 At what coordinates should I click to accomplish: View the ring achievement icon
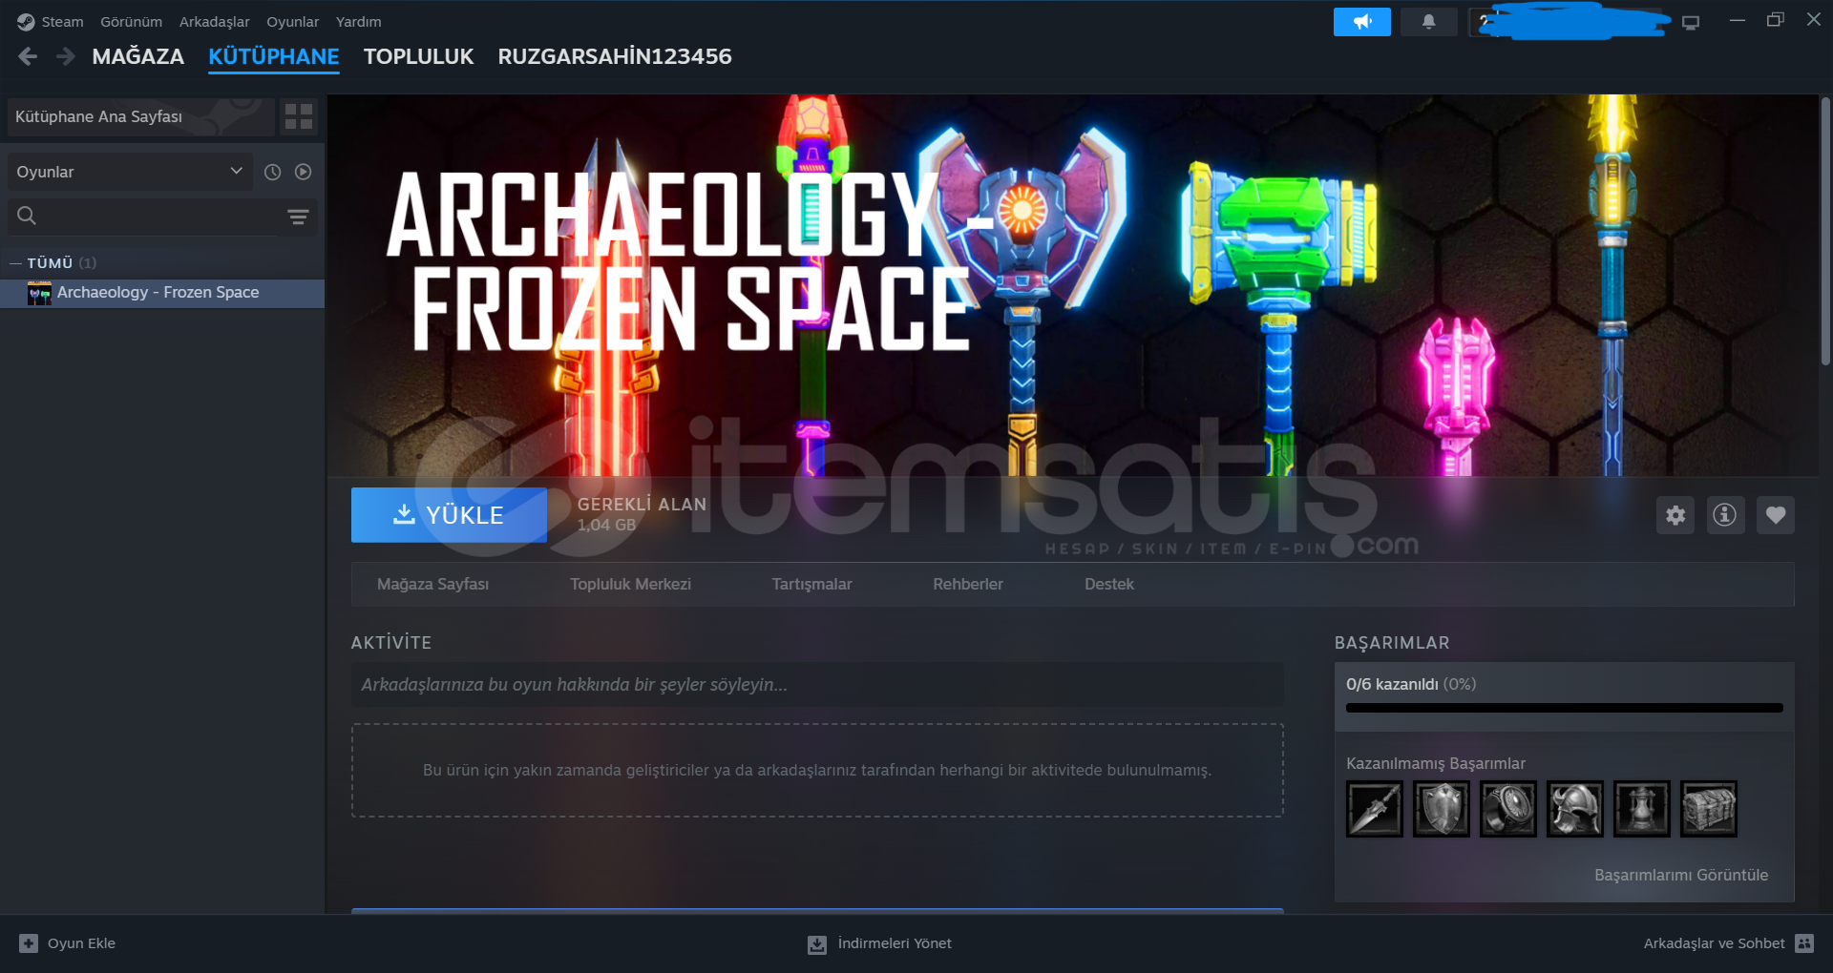tap(1508, 809)
